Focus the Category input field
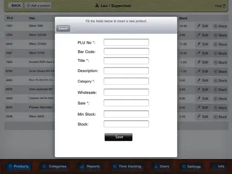This screenshot has width=232, height=174. pos(126,81)
